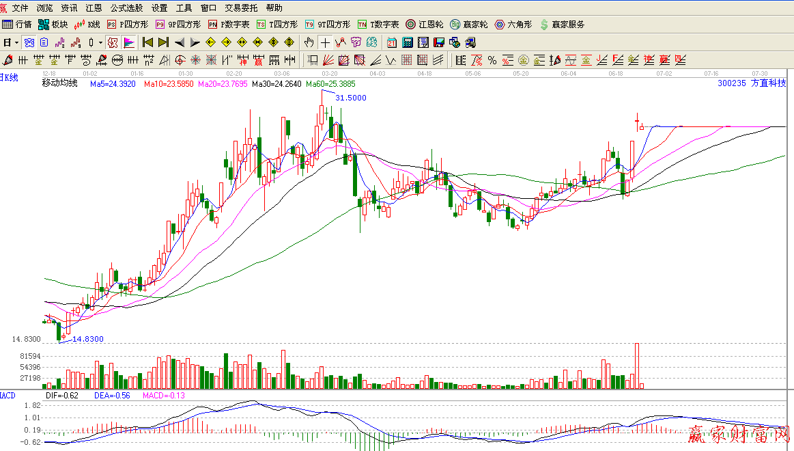Click the 赢家服务 dollar-sign button
This screenshot has height=451, width=794.
[562, 25]
